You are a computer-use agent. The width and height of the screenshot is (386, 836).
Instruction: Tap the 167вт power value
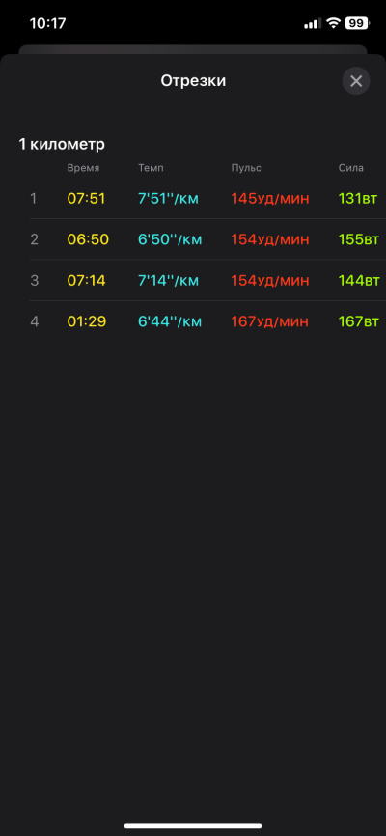[x=359, y=321]
